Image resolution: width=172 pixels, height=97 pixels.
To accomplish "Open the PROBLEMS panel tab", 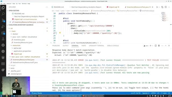I will pyautogui.click(x=56, y=46).
